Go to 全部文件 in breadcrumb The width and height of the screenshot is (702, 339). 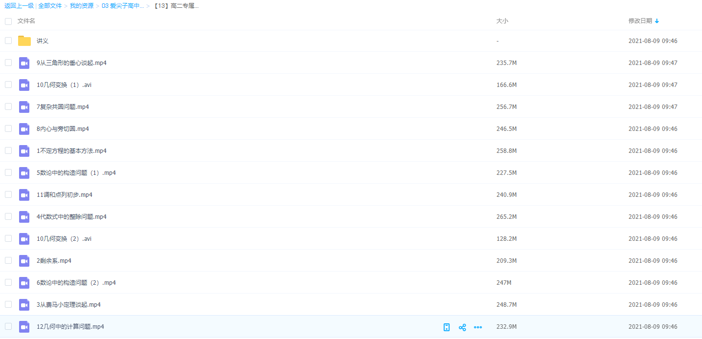[x=50, y=6]
